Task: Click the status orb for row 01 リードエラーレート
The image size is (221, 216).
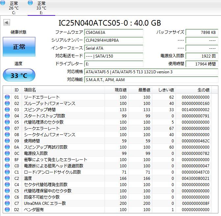Action: (x=7, y=97)
